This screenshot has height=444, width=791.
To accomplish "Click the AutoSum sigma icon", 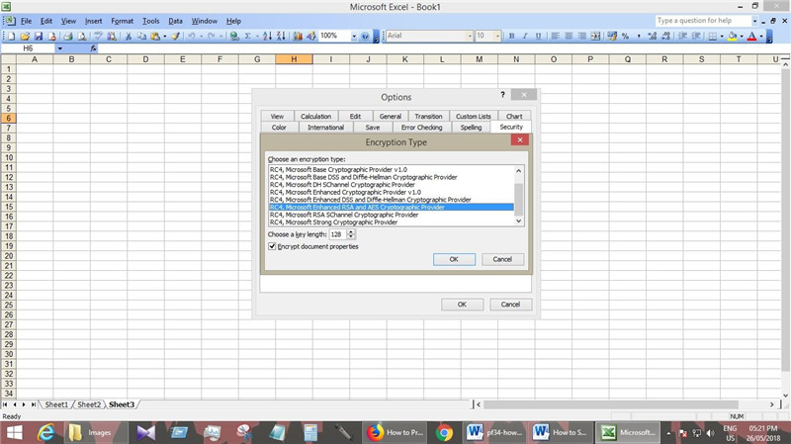I will pos(248,36).
